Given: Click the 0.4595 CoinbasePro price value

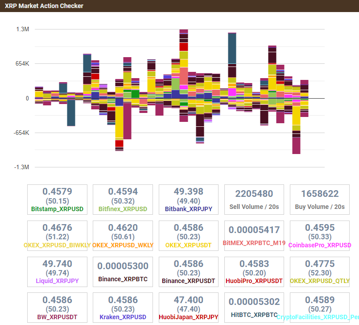Looking at the screenshot, I should tap(320, 228).
